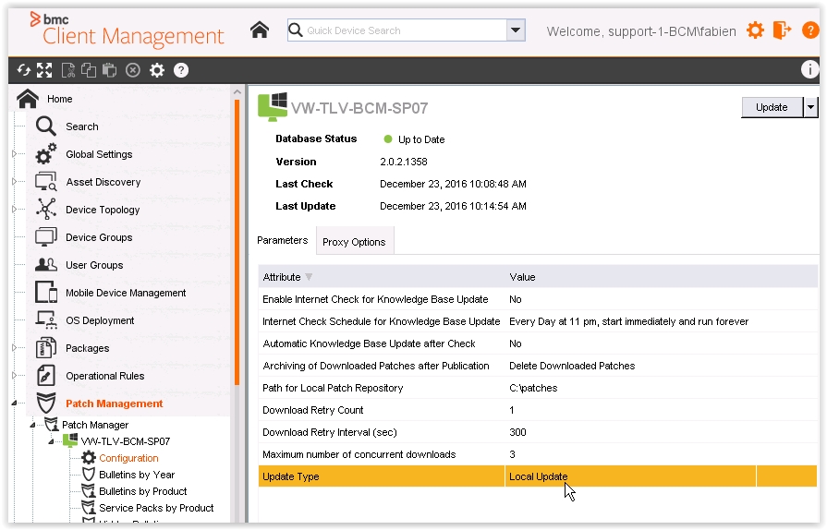This screenshot has height=530, width=827.
Task: Click the delete circled X toolbar icon
Action: tap(133, 70)
